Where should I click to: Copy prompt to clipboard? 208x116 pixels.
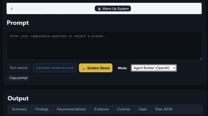18,78
